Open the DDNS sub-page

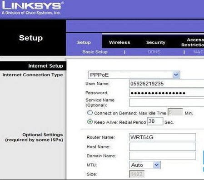(154, 52)
